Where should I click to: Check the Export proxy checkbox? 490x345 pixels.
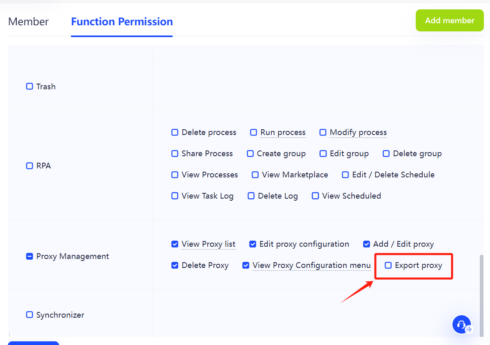pyautogui.click(x=388, y=265)
